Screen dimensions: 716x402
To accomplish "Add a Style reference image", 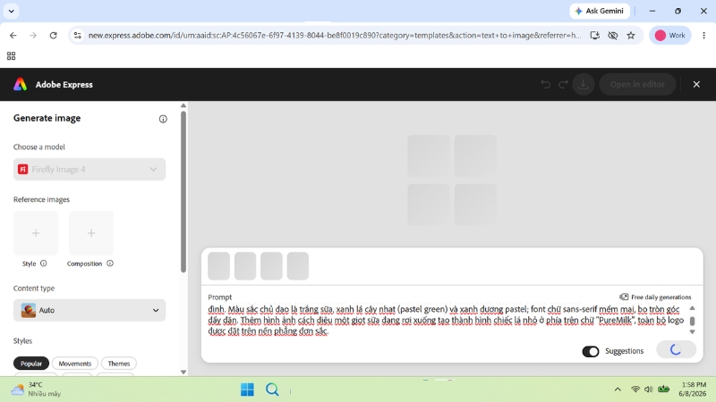I will pyautogui.click(x=36, y=233).
